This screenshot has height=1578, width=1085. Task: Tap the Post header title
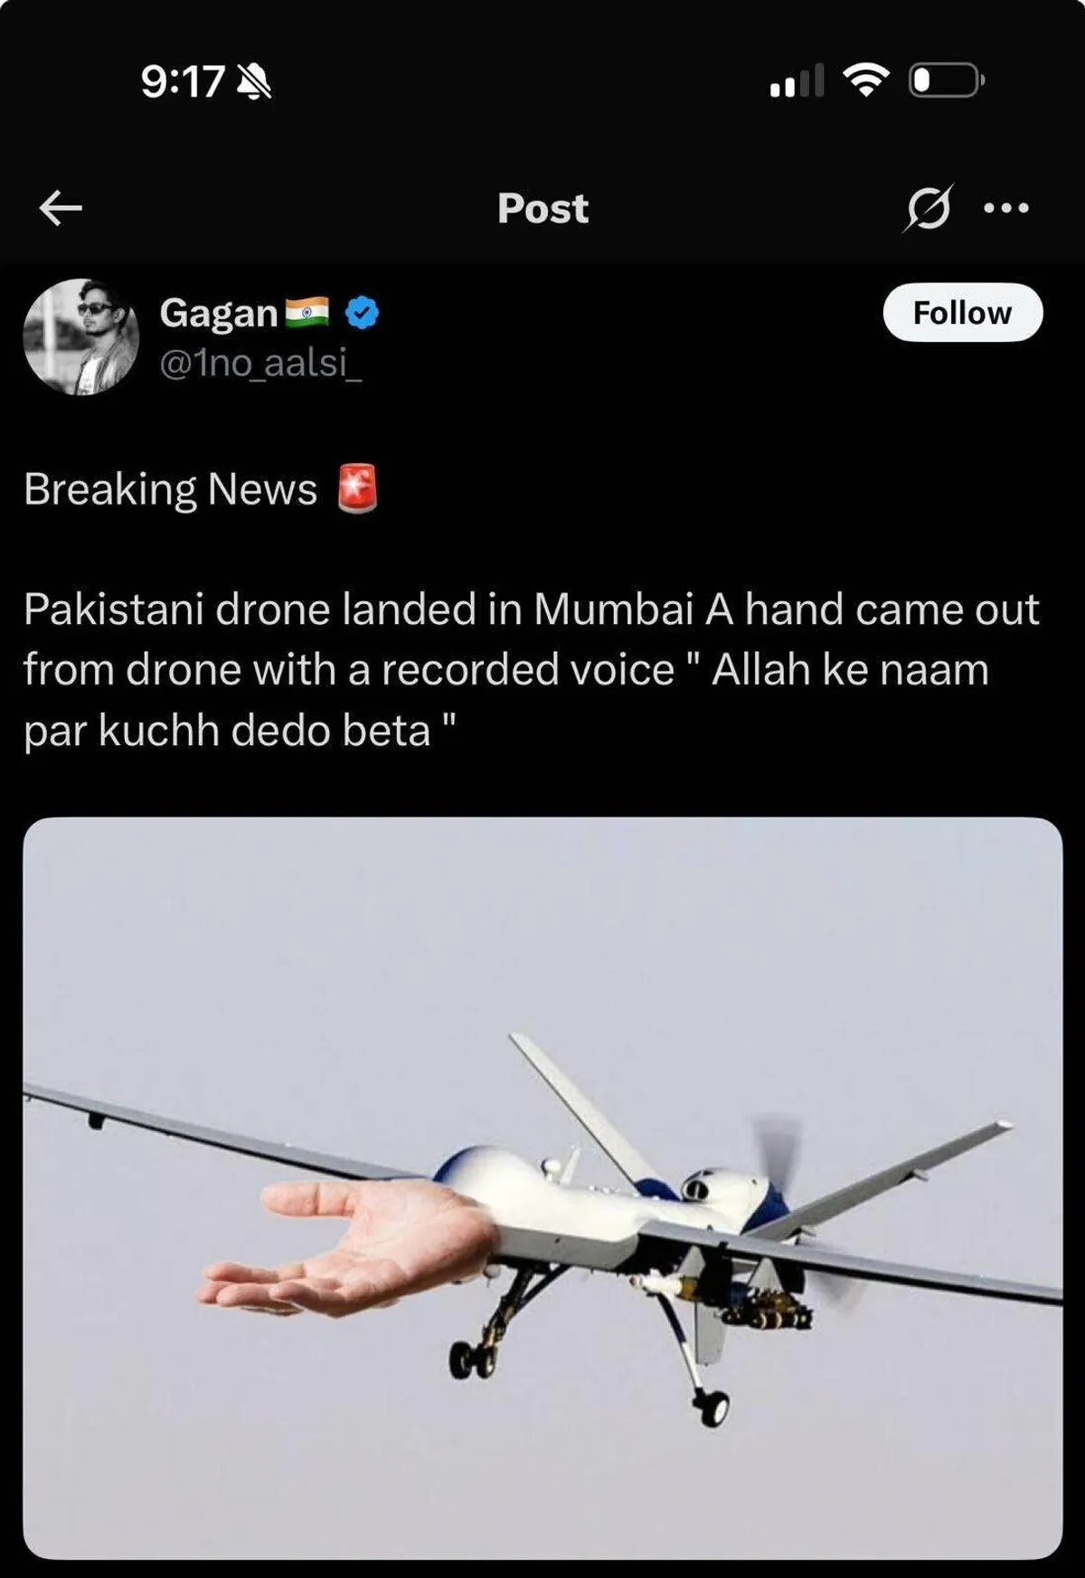tap(542, 208)
